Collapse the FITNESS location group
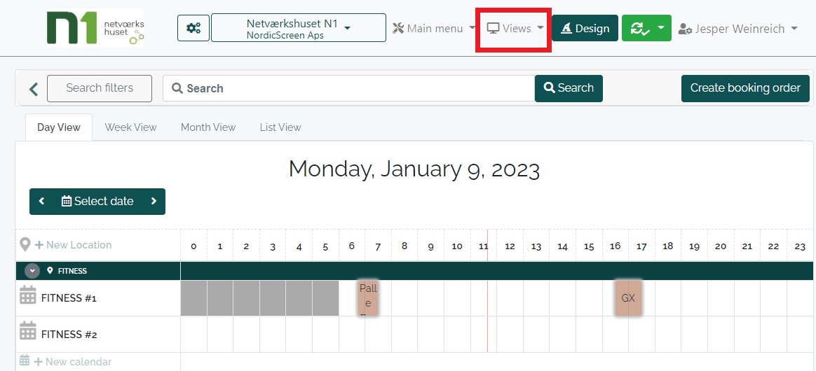This screenshot has height=371, width=816. pyautogui.click(x=33, y=271)
